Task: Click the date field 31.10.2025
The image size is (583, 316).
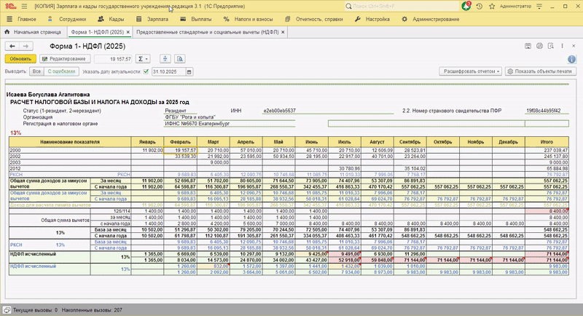Action: (x=168, y=71)
